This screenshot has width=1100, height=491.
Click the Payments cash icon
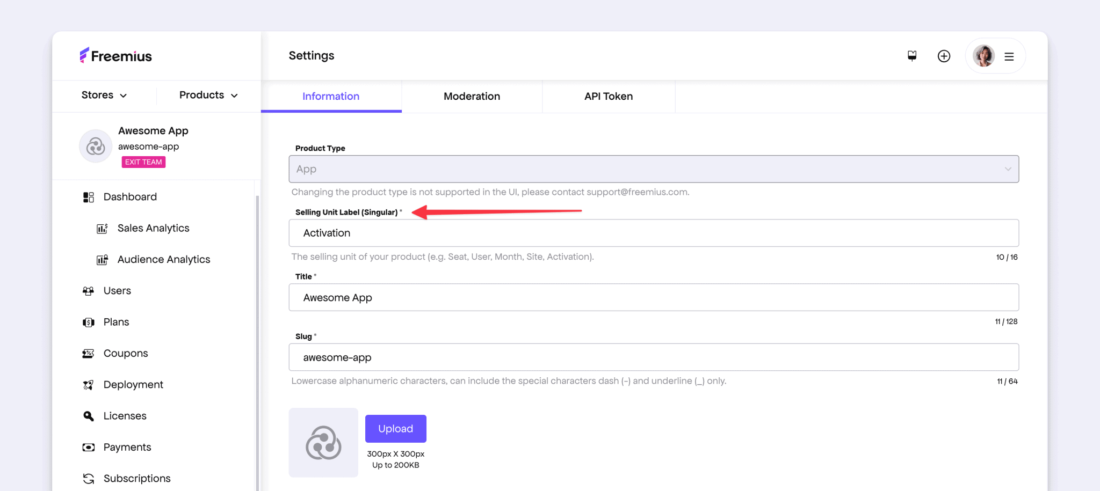point(89,447)
